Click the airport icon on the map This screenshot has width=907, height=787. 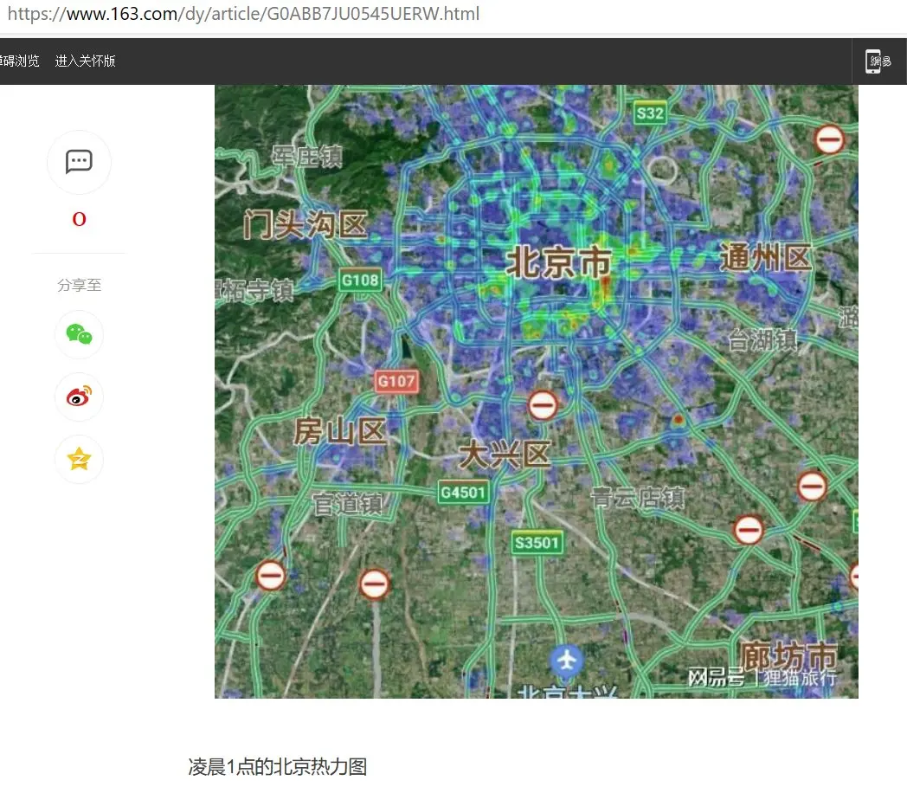coord(566,661)
